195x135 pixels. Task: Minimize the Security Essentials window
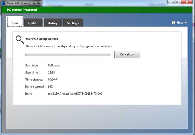click(171, 2)
